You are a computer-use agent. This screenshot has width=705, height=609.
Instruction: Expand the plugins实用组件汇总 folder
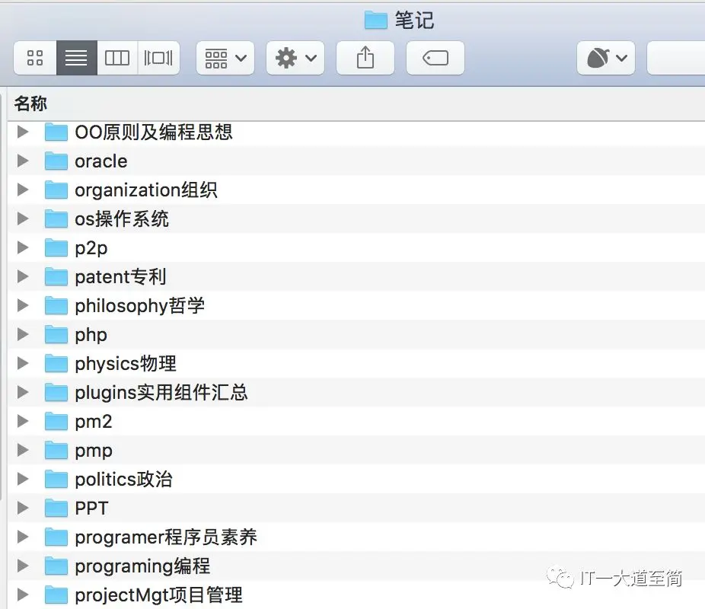click(23, 392)
